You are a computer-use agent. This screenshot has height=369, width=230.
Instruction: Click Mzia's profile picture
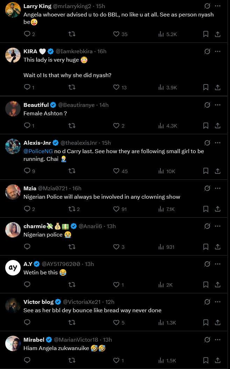[x=13, y=192]
